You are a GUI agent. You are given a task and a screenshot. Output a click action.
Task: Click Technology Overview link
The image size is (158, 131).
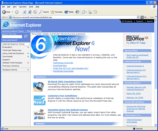(x=63, y=63)
